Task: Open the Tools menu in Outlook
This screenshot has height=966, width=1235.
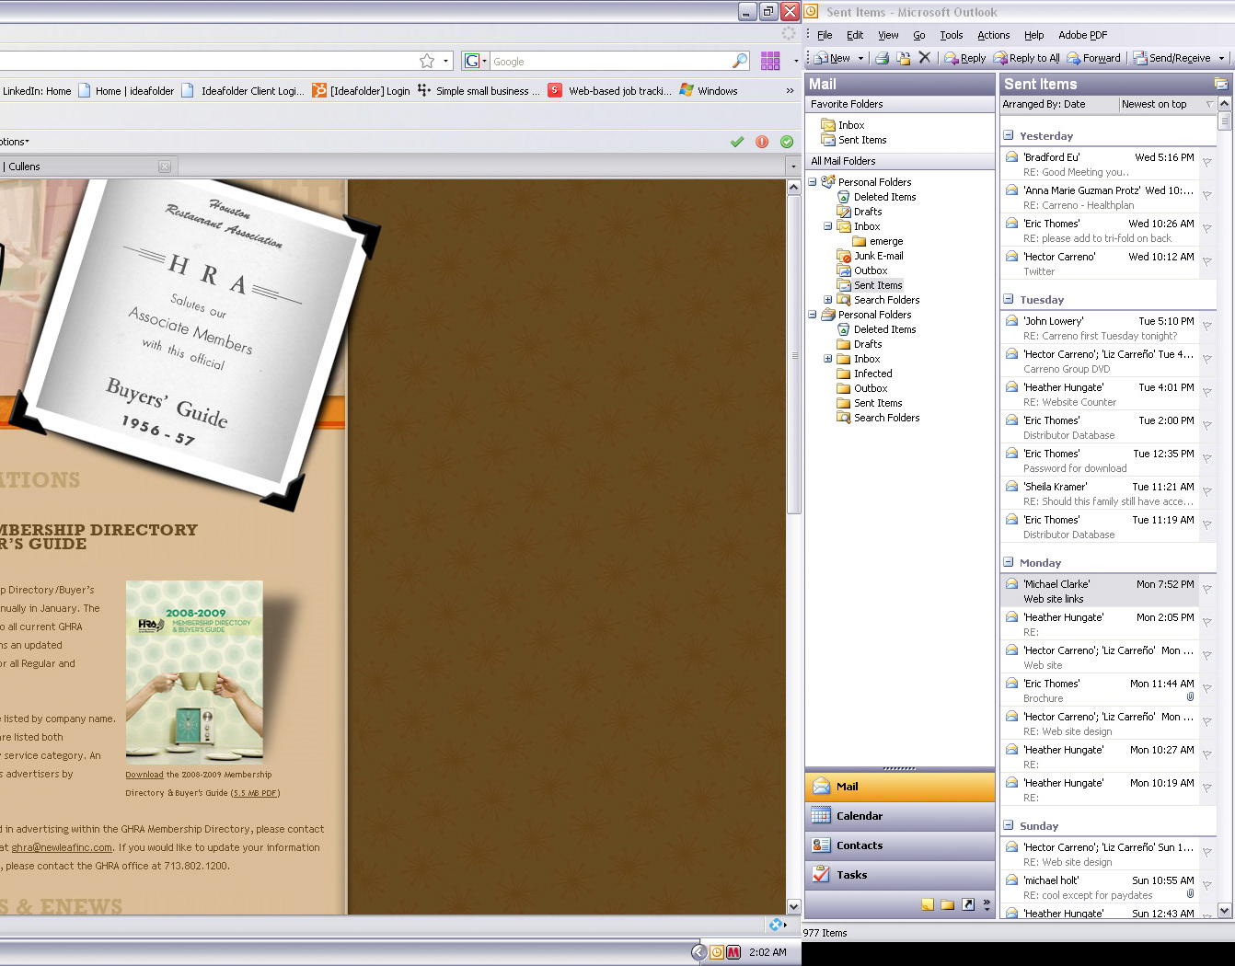Action: pos(952,35)
